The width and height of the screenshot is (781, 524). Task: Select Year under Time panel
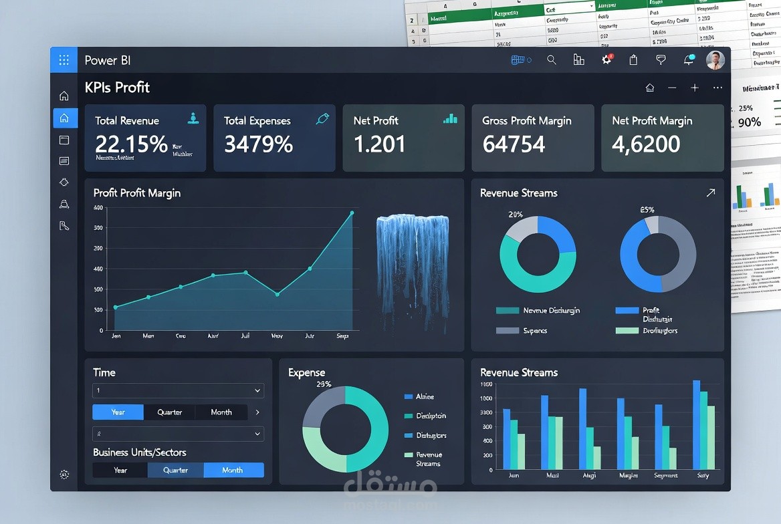click(118, 412)
